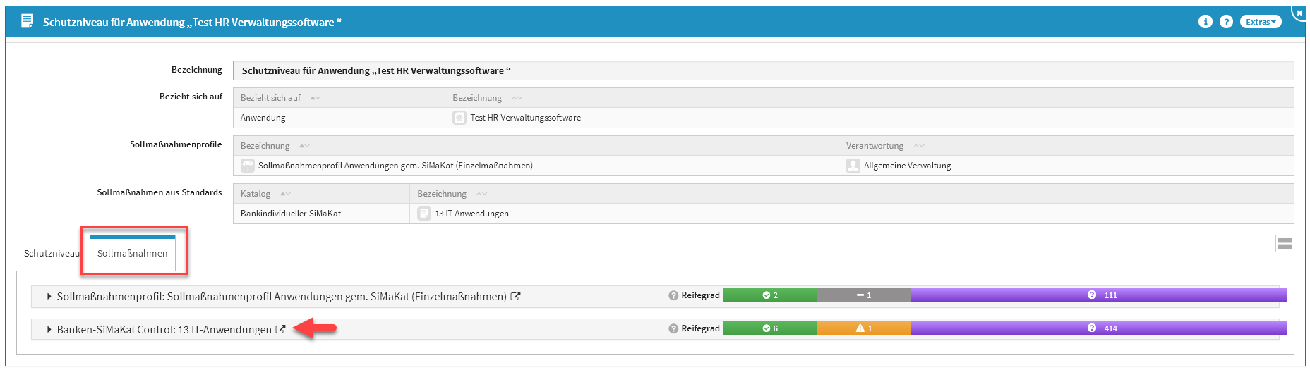
Task: Open help via question mark icon
Action: pyautogui.click(x=1226, y=22)
